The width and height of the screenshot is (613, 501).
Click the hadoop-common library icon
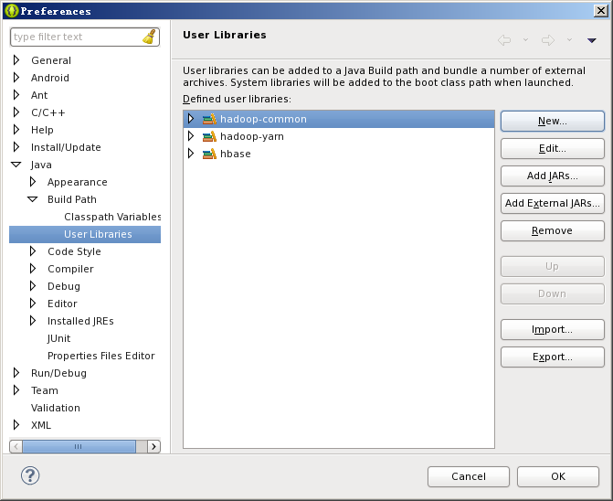coord(209,119)
